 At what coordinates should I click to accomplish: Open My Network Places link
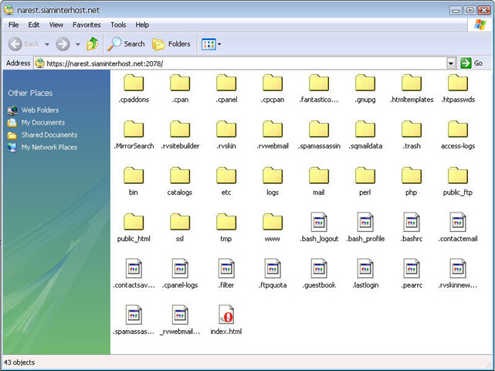pos(49,147)
